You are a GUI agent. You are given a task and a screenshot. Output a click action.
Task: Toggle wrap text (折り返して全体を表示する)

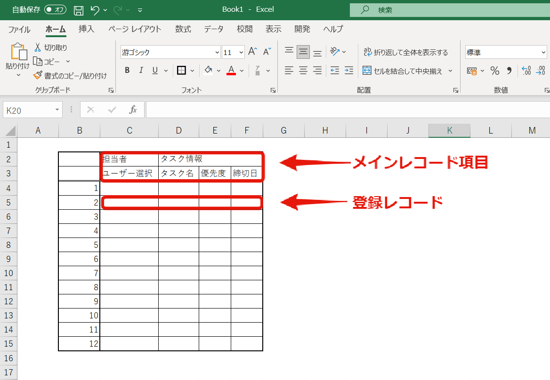tap(405, 52)
